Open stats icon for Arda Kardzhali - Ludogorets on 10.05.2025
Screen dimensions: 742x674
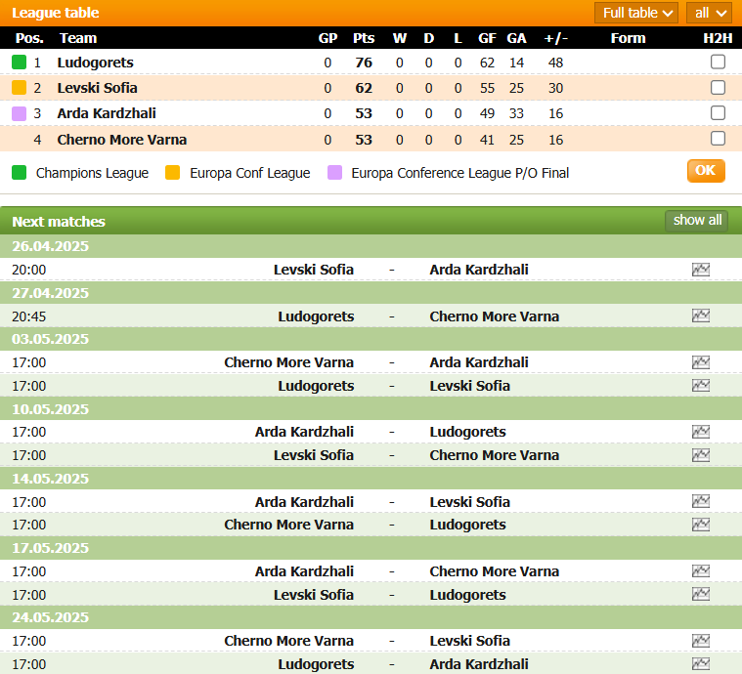(x=700, y=432)
